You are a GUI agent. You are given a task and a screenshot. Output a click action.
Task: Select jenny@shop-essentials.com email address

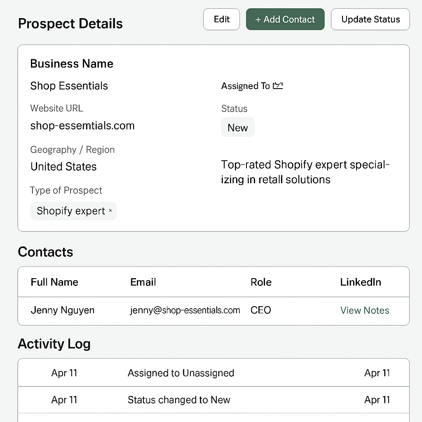coord(185,310)
